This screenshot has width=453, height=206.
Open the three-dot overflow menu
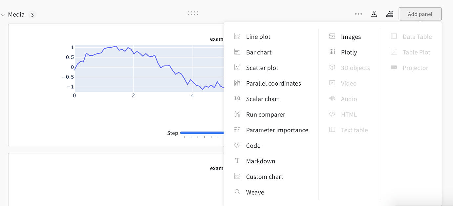358,14
